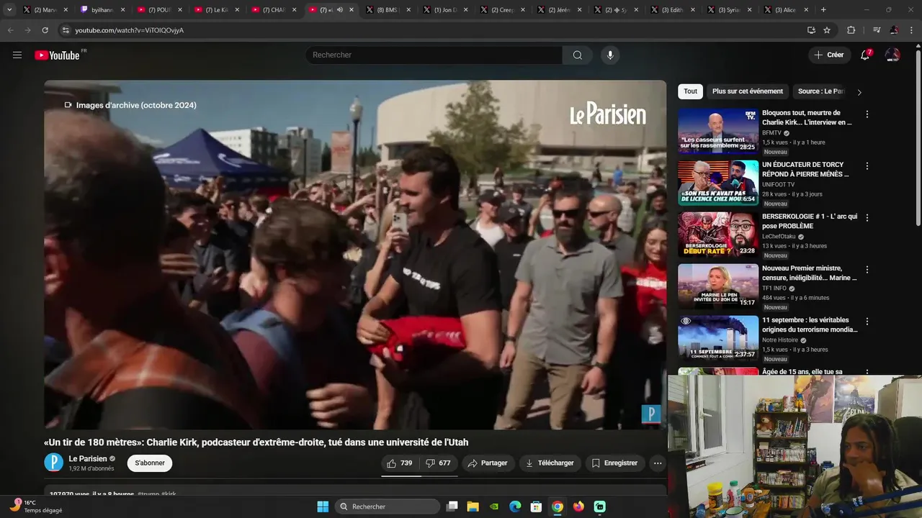Image resolution: width=922 pixels, height=518 pixels.
Task: Open the Le Parisien channel name link
Action: pyautogui.click(x=88, y=459)
